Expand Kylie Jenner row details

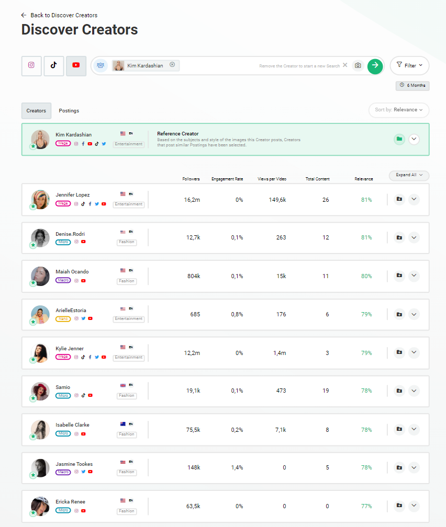click(414, 352)
